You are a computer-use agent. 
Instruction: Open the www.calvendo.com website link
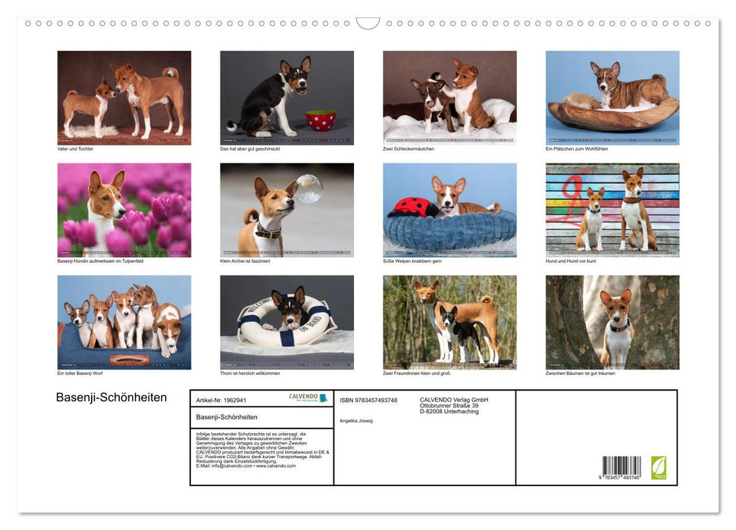click(x=275, y=468)
